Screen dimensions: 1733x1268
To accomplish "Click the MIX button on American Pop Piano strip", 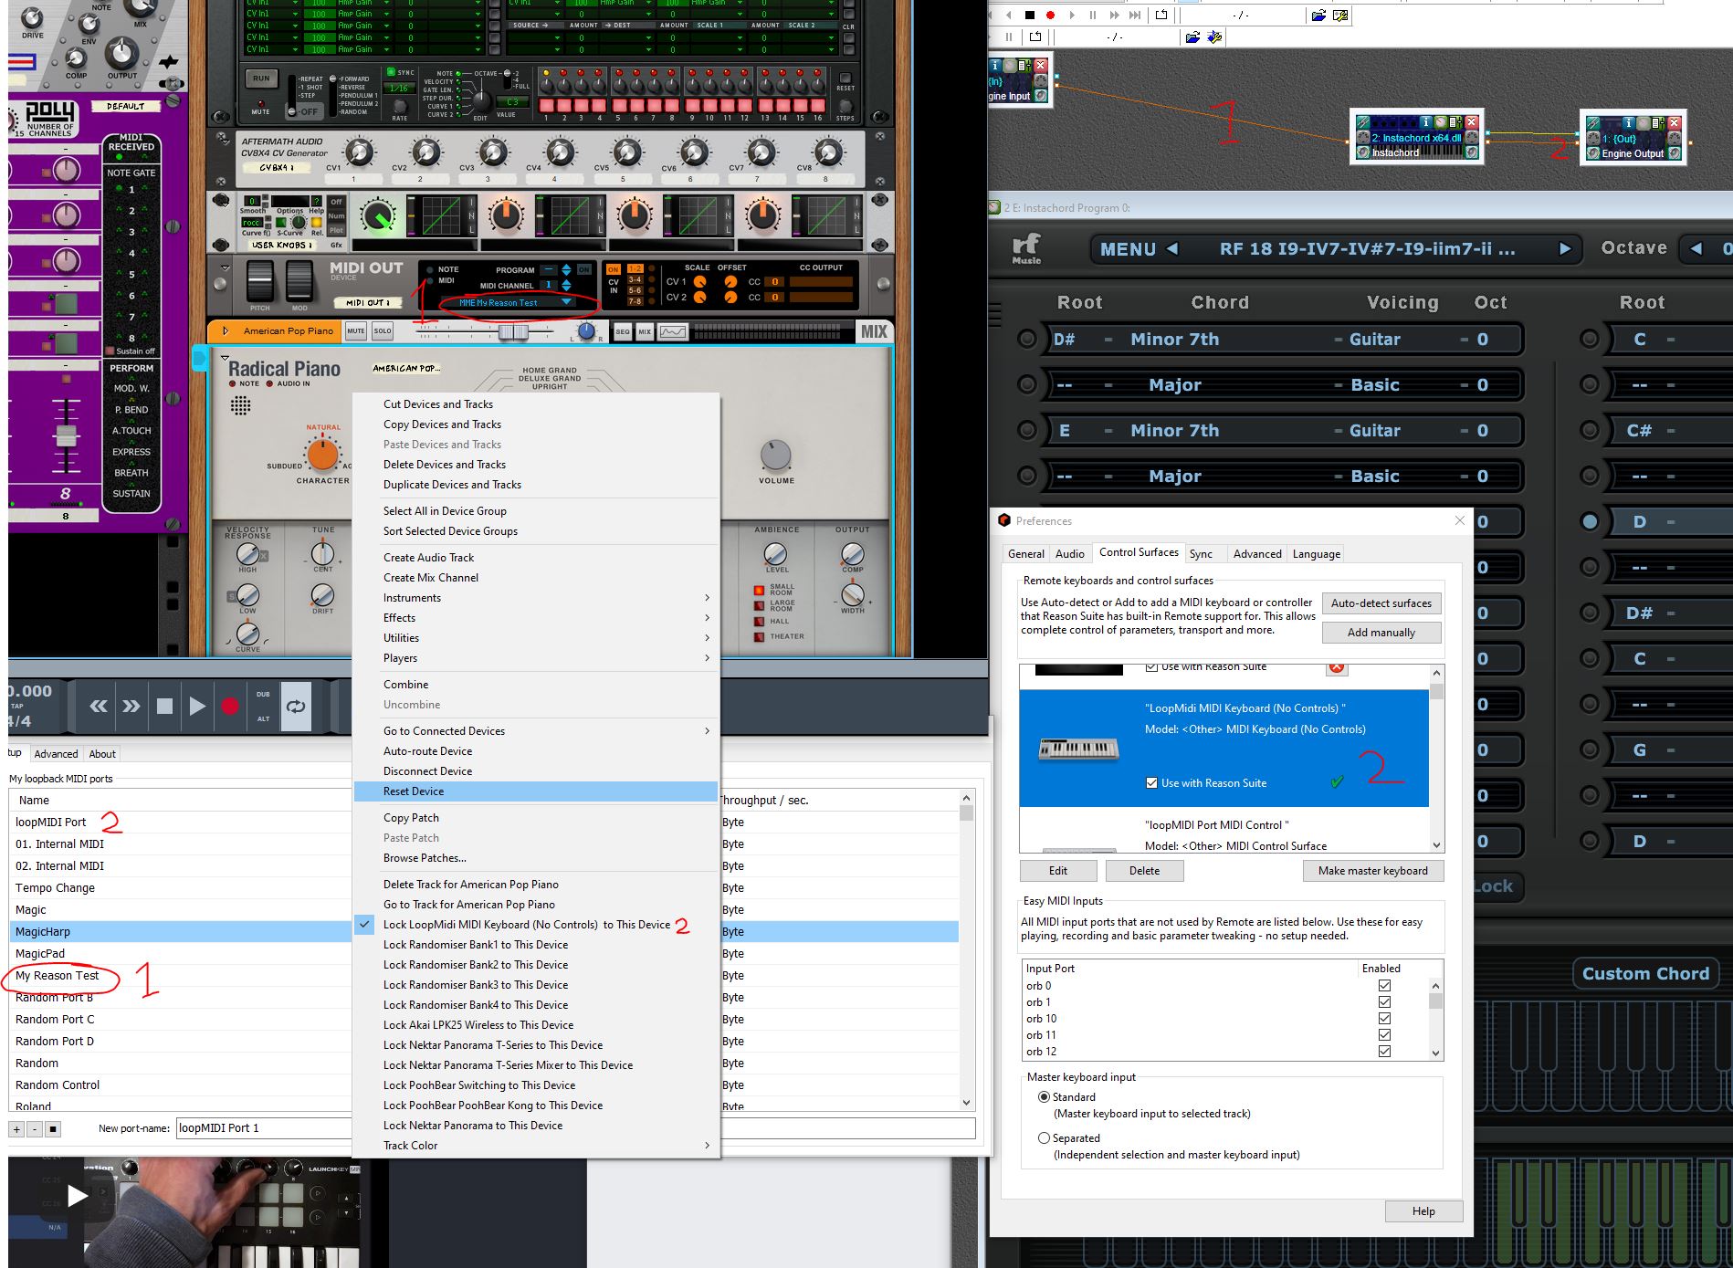I will tap(645, 331).
